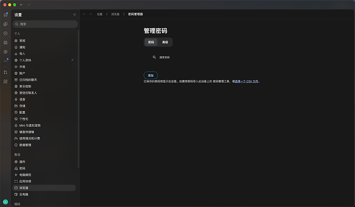Image resolution: width=355 pixels, height=207 pixels.
Task: Click 设置 in the breadcrumb
Action: 100,14
